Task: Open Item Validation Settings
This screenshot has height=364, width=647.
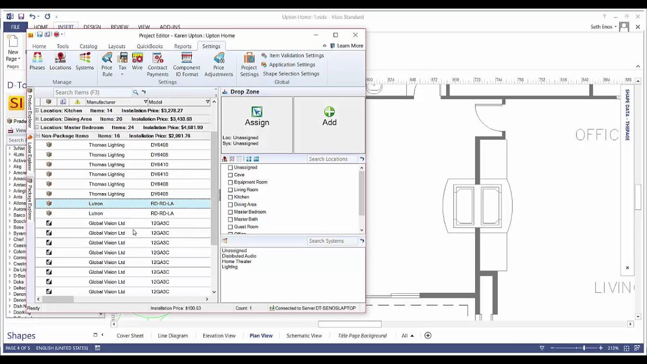Action: pyautogui.click(x=293, y=56)
